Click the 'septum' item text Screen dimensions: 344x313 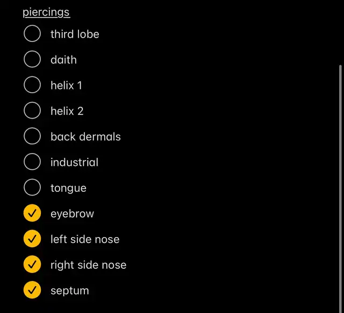[x=70, y=291]
